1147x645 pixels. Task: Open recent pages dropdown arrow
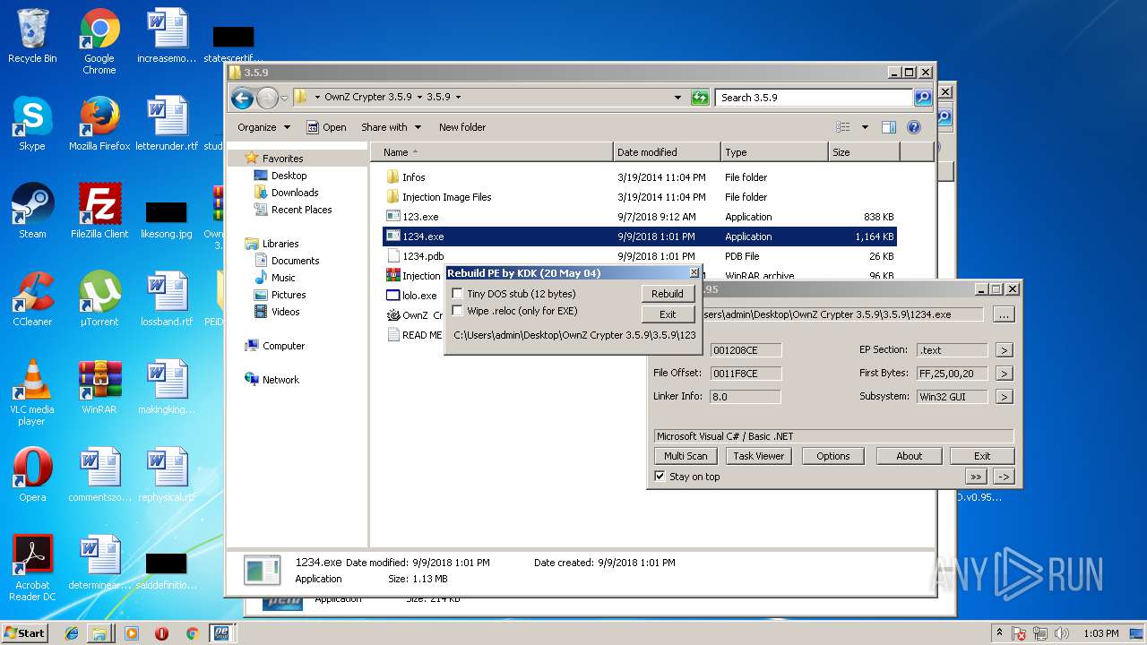(284, 98)
